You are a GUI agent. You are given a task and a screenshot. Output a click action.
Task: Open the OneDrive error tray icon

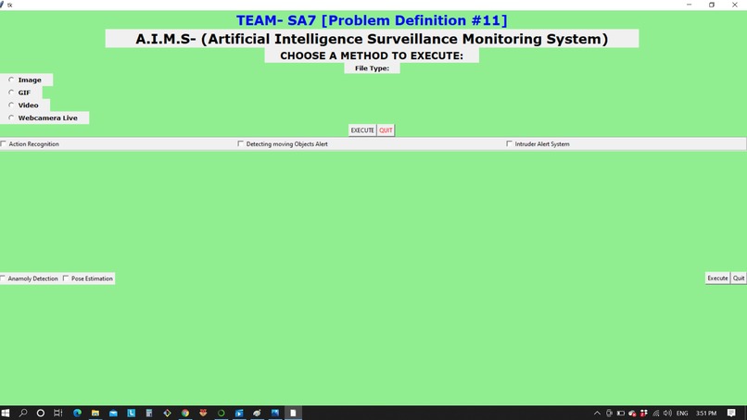(x=632, y=413)
